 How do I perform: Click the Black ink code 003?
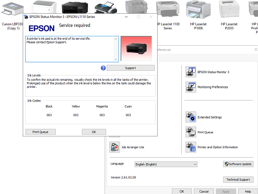(49, 115)
